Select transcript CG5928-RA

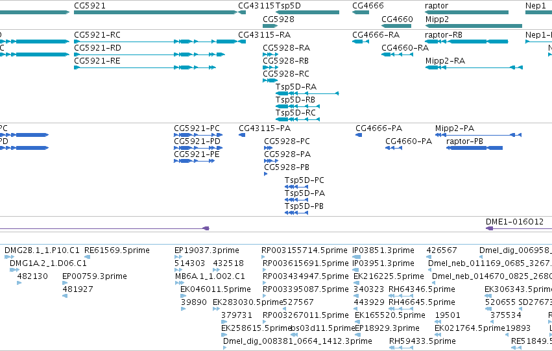[286, 48]
